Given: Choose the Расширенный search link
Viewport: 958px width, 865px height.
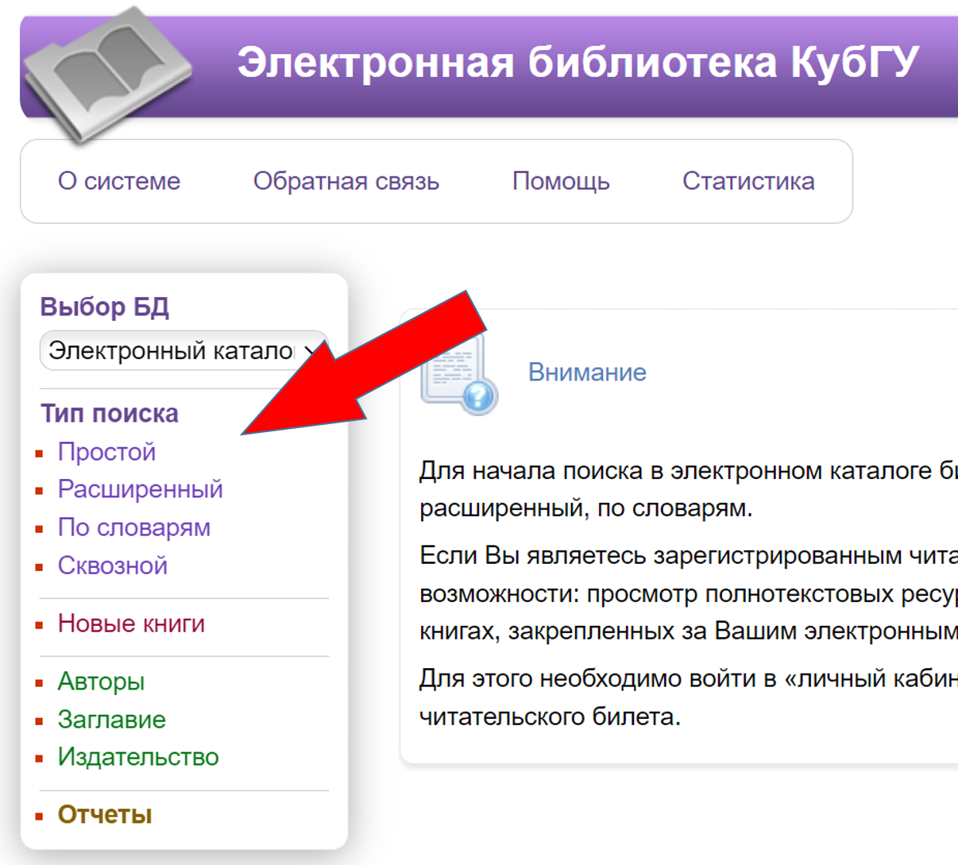Looking at the screenshot, I should [x=140, y=489].
